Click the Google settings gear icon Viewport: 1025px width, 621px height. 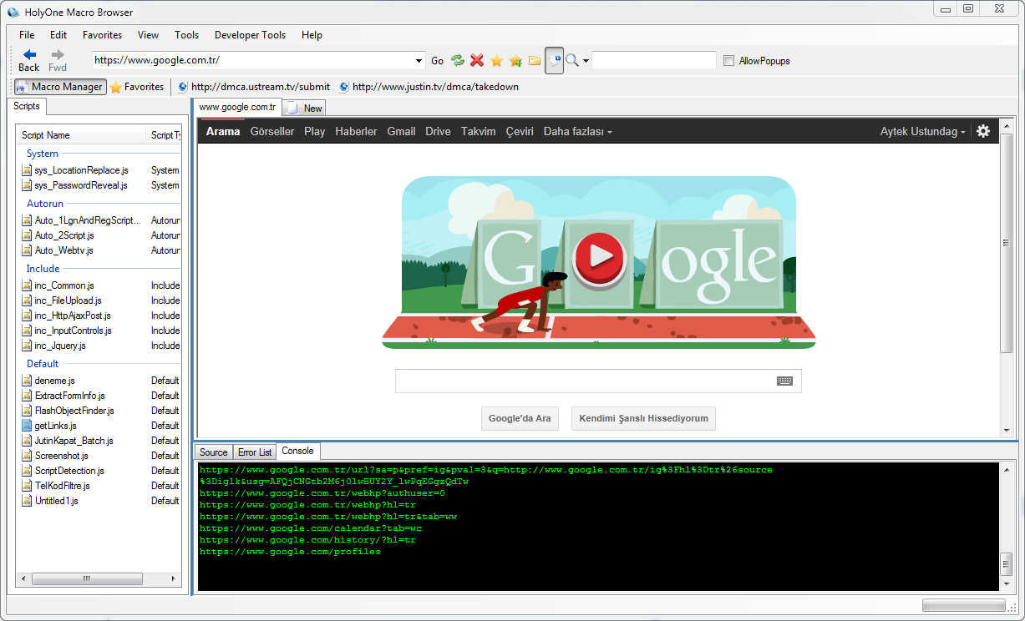(x=983, y=131)
